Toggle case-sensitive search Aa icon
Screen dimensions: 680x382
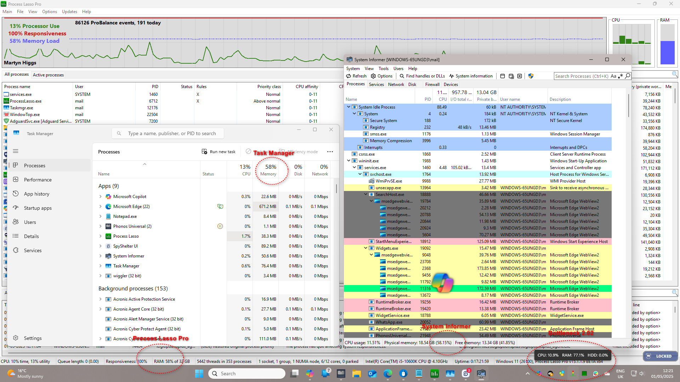pyautogui.click(x=613, y=76)
